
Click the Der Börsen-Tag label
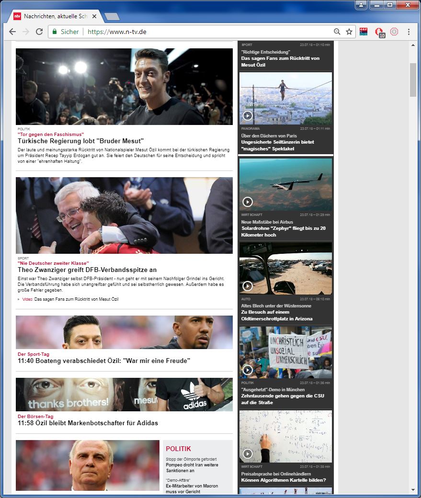coord(35,417)
